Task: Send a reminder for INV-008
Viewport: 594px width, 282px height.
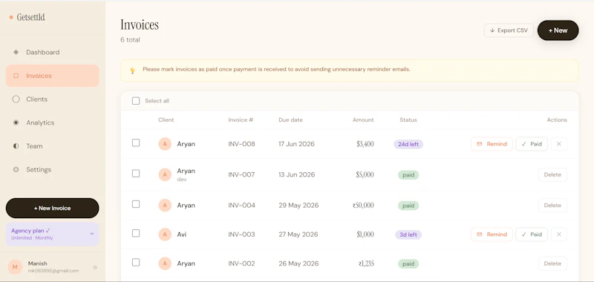Action: [x=492, y=144]
